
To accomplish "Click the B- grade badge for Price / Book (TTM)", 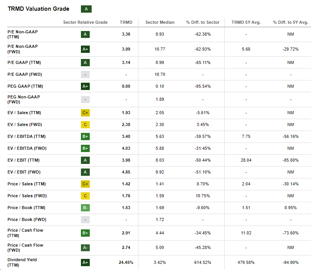I will pos(85,208).
